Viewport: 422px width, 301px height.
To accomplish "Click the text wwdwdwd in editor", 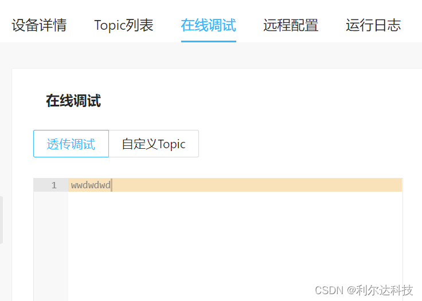I will (91, 185).
